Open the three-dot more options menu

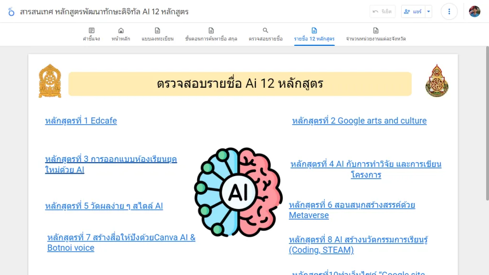pyautogui.click(x=449, y=11)
